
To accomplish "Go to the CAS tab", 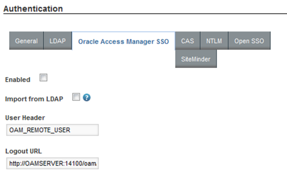I will click(x=187, y=41).
